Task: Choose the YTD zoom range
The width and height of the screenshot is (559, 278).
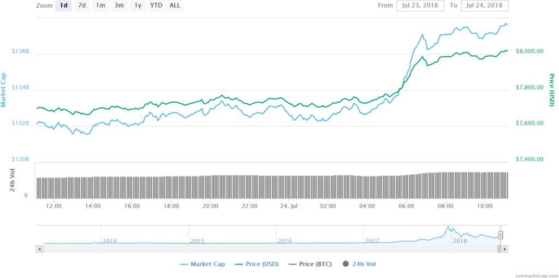Action: [156, 5]
